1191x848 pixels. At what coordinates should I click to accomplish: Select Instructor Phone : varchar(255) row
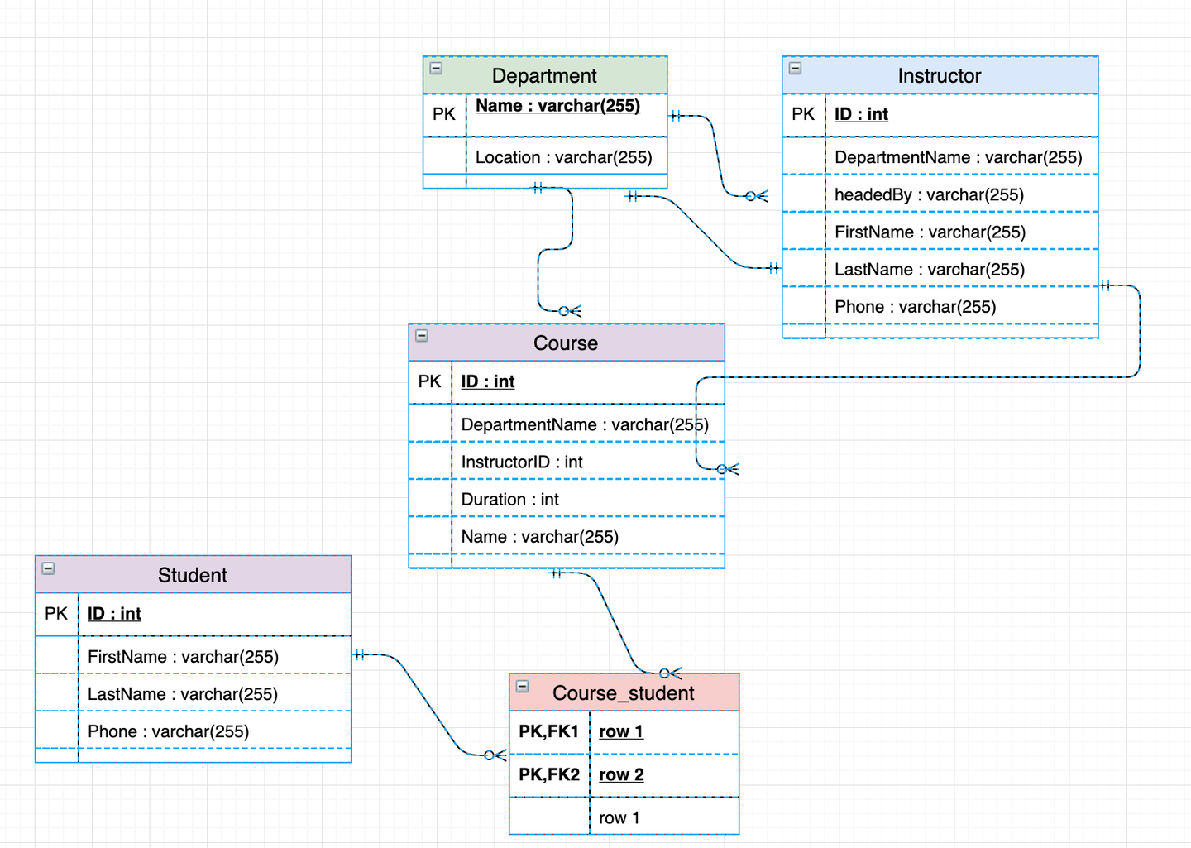pos(940,306)
